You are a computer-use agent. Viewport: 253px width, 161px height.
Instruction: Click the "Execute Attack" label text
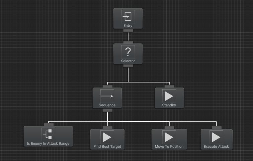216,147
